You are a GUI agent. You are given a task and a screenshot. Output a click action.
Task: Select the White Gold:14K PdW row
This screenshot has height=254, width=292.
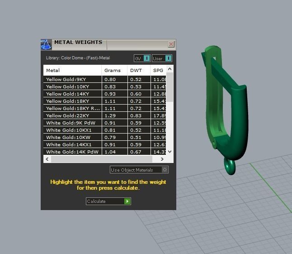105,152
